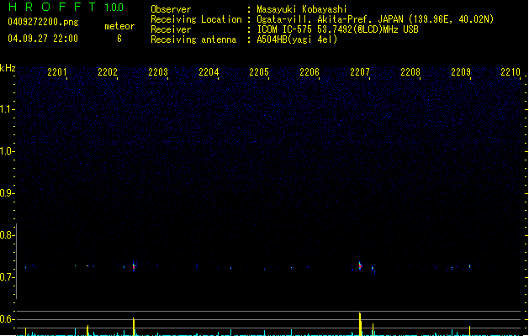The width and height of the screenshot is (529, 336).
Task: Select observer name Masayuki Kobayashi
Action: pyautogui.click(x=302, y=9)
